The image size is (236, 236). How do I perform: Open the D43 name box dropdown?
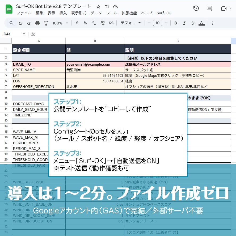click(24, 34)
